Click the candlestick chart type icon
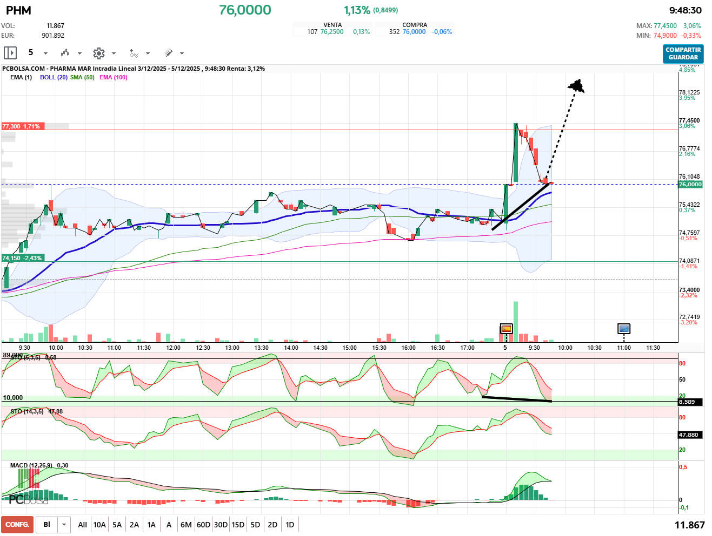This screenshot has width=712, height=536. click(65, 53)
